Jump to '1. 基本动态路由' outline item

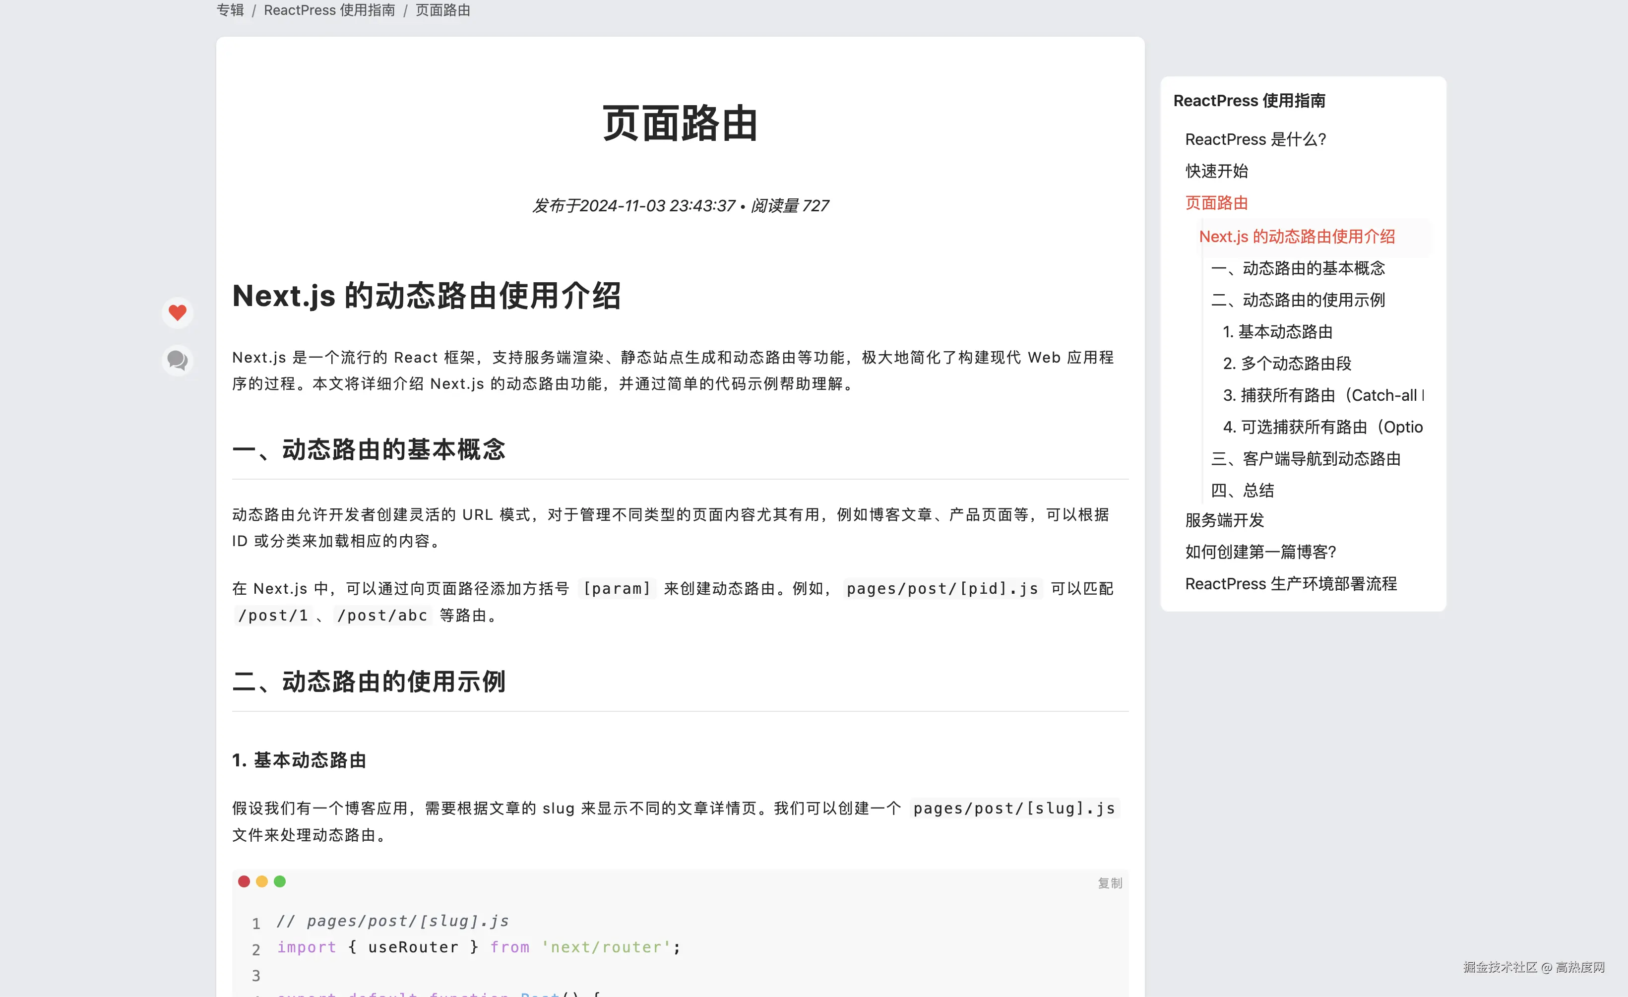tap(1277, 332)
